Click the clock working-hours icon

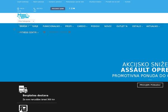pos(18,9)
